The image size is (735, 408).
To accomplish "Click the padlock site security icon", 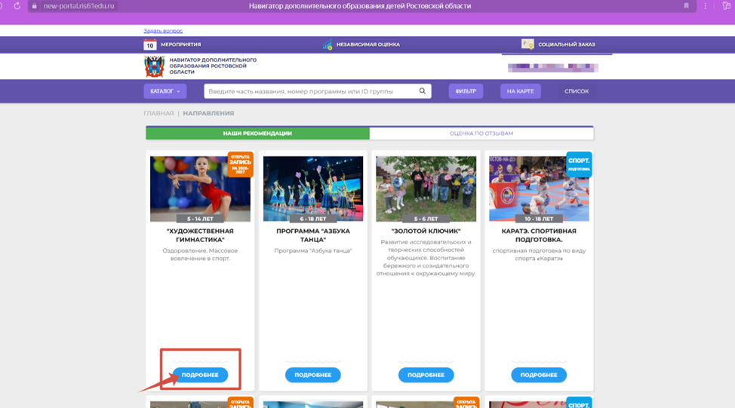I will [x=34, y=6].
